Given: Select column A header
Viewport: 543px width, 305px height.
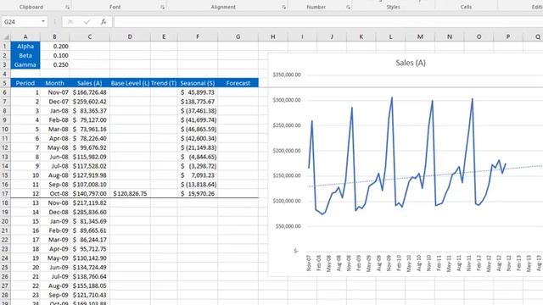Looking at the screenshot, I should (25, 36).
